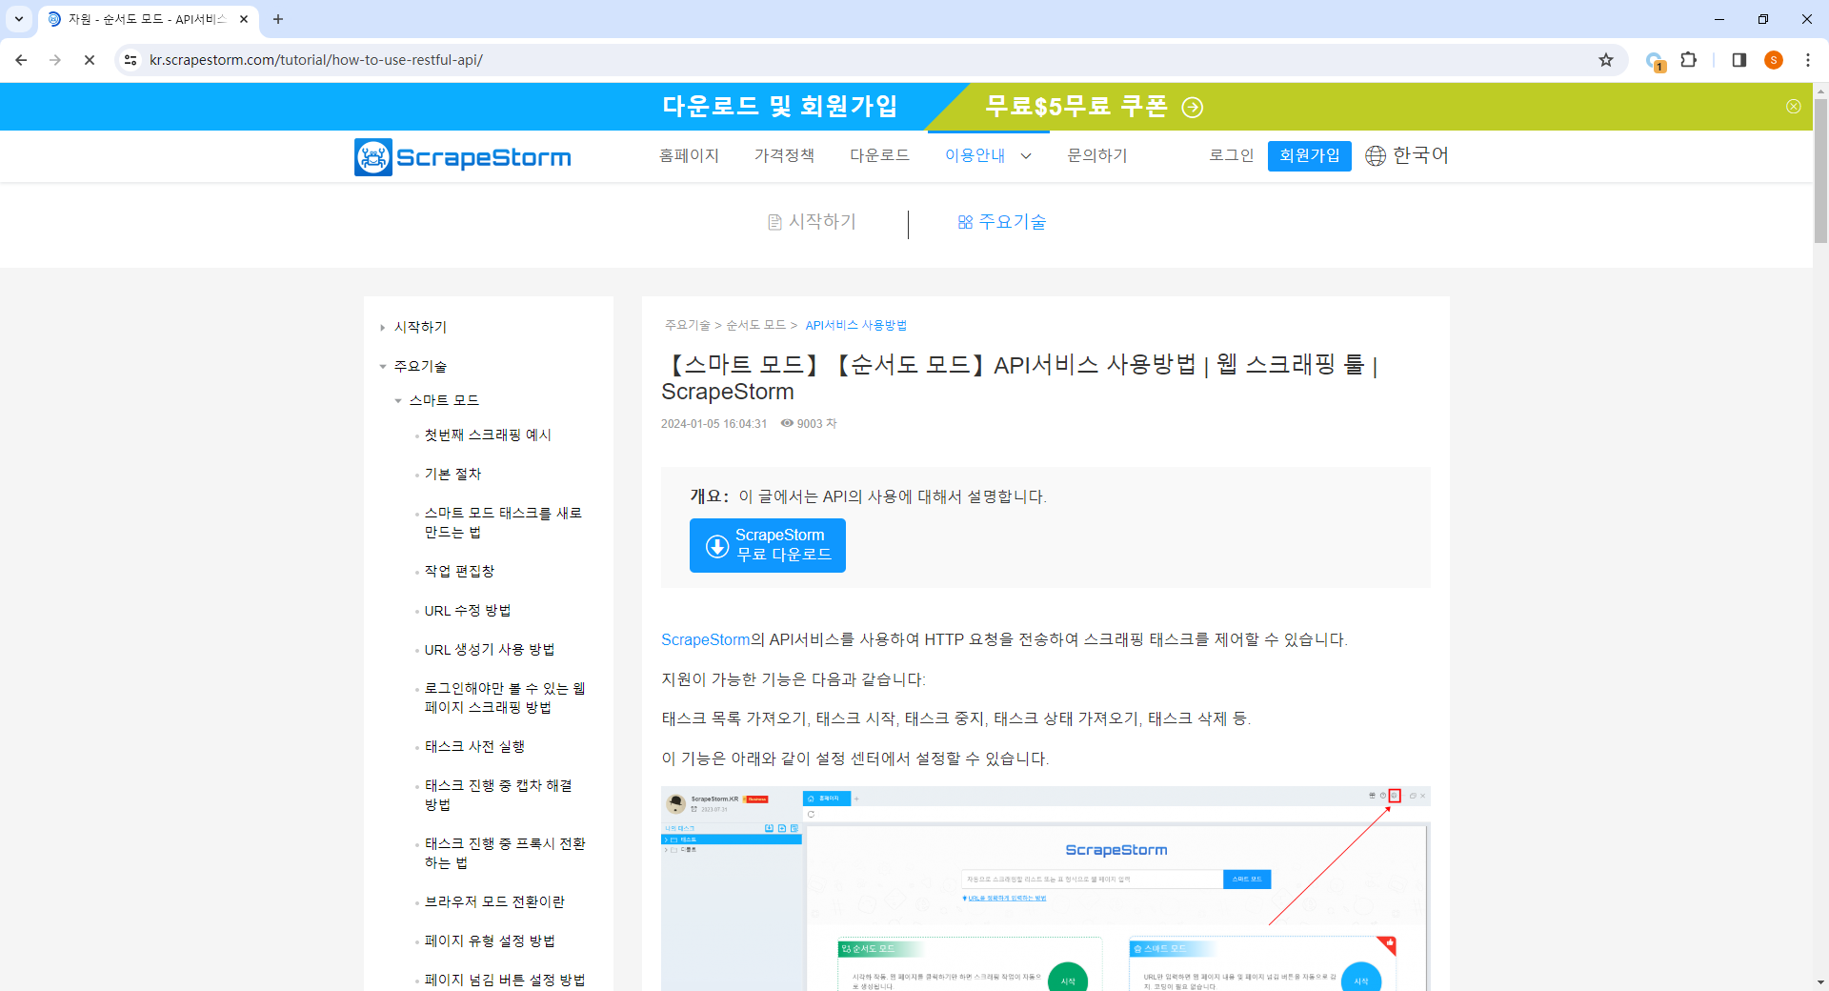1829x991 pixels.
Task: Click the page vertical scrollbar thumb
Action: coord(1820,172)
